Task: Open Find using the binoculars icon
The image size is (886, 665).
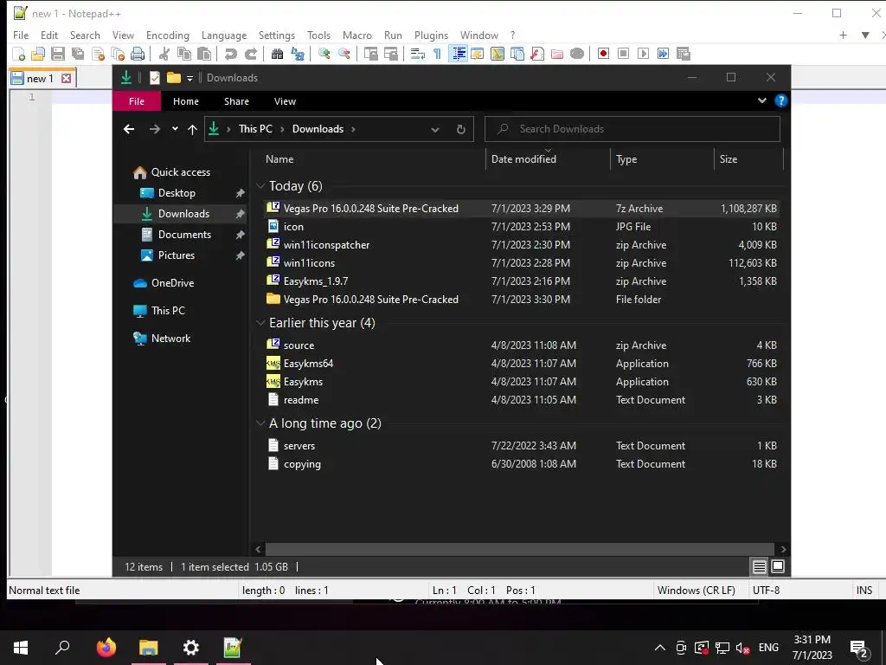Action: pyautogui.click(x=278, y=54)
